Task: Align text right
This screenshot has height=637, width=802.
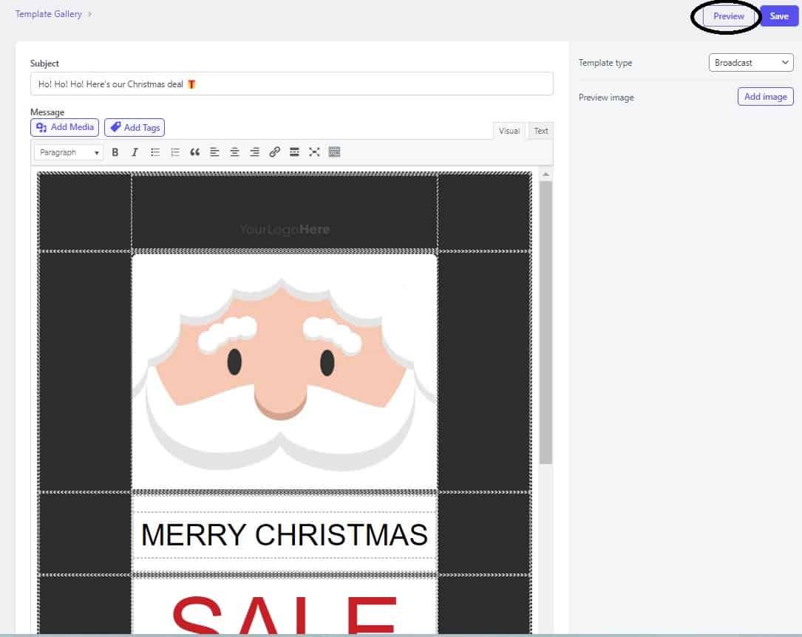Action: click(254, 152)
